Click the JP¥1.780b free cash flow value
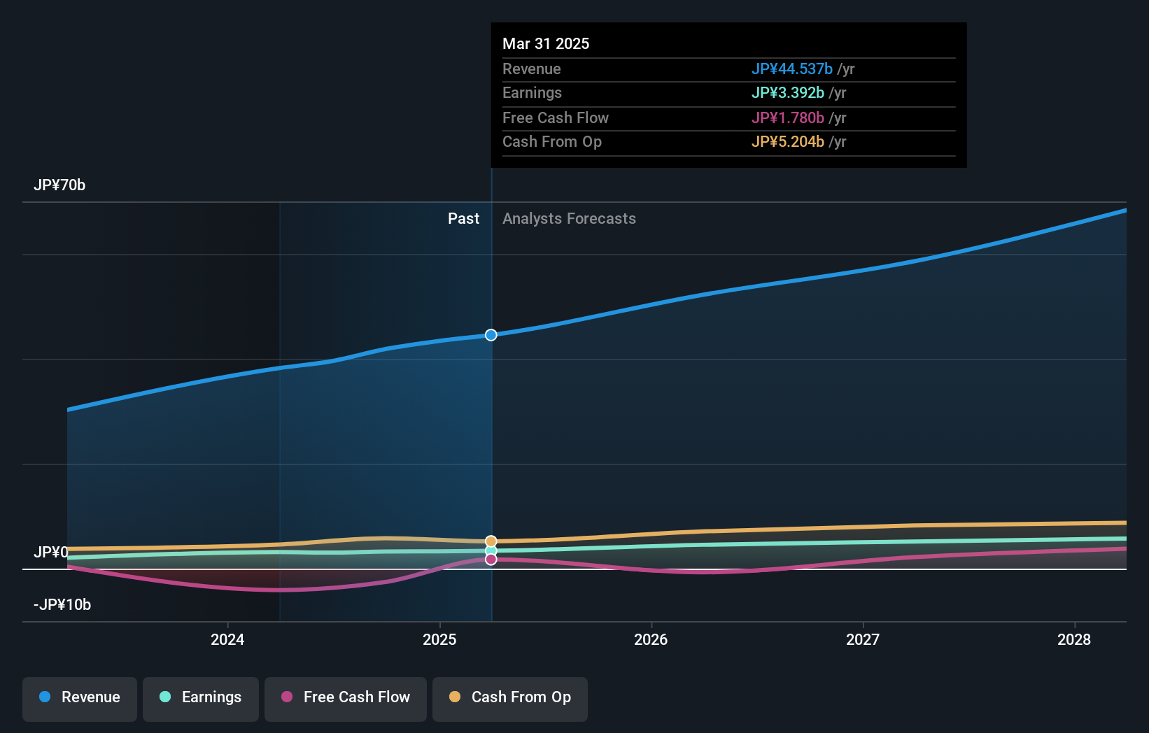Image resolution: width=1149 pixels, height=733 pixels. [788, 118]
